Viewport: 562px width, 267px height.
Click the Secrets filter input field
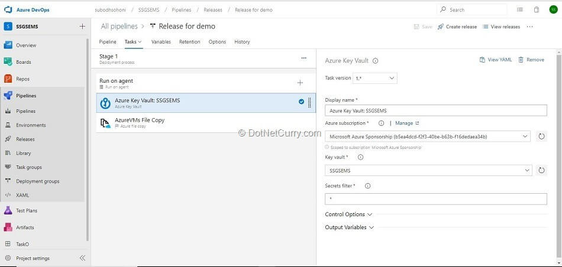click(435, 199)
